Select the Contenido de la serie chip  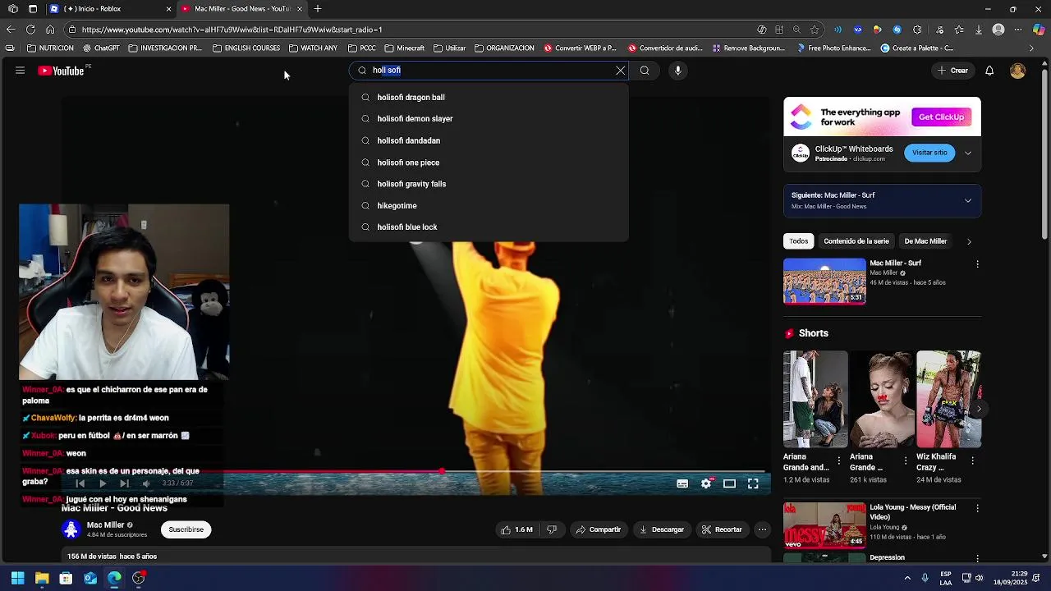[x=856, y=241]
